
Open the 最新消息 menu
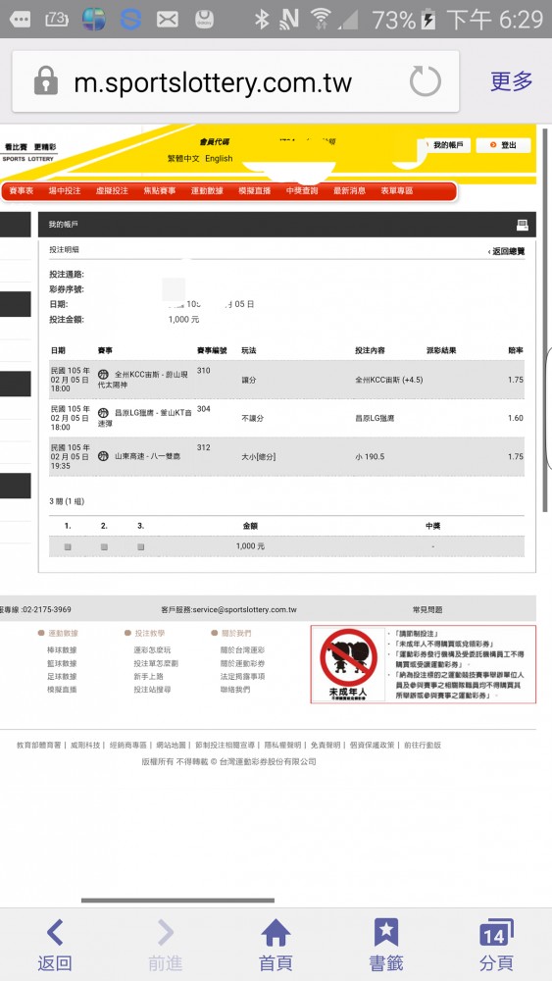click(x=349, y=191)
